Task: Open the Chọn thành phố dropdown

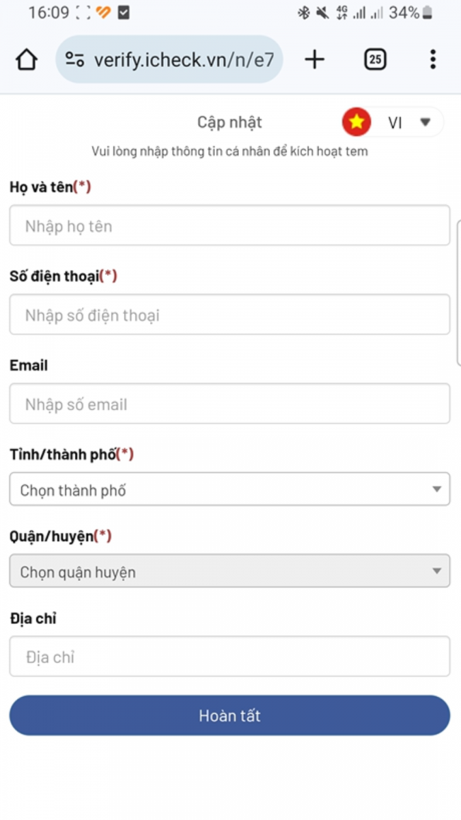Action: tap(229, 489)
